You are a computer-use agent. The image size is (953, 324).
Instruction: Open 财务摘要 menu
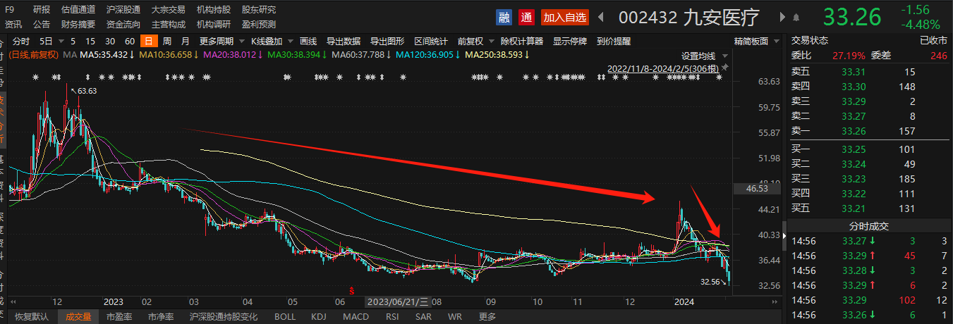(x=78, y=24)
